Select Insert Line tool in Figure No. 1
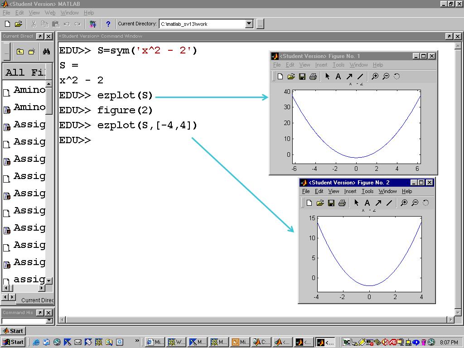464x348 pixels. point(360,77)
